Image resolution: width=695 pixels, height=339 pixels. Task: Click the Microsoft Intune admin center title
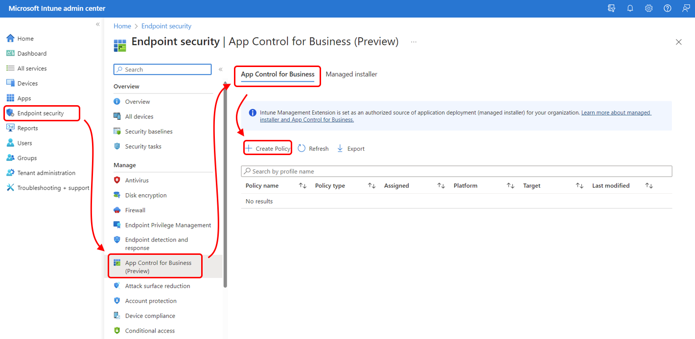tap(57, 8)
